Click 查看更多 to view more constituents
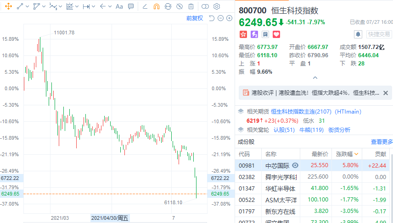The image size is (393, 223). [382, 142]
